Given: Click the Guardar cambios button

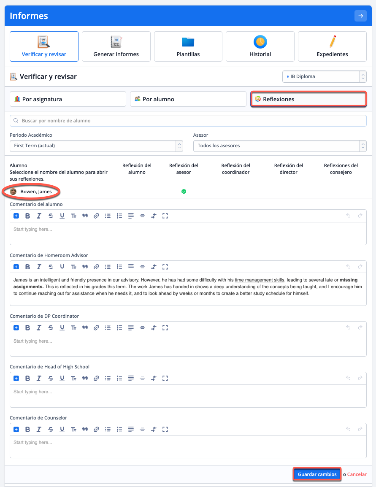Looking at the screenshot, I should [x=317, y=474].
